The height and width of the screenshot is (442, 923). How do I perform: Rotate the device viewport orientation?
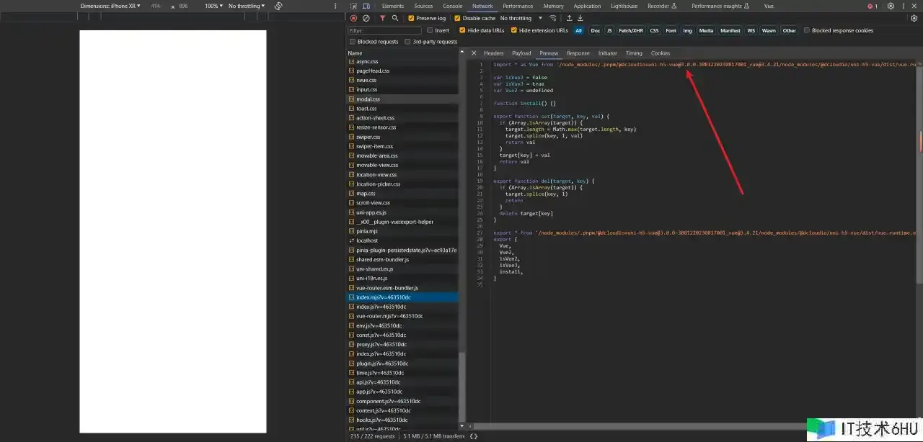pos(278,6)
